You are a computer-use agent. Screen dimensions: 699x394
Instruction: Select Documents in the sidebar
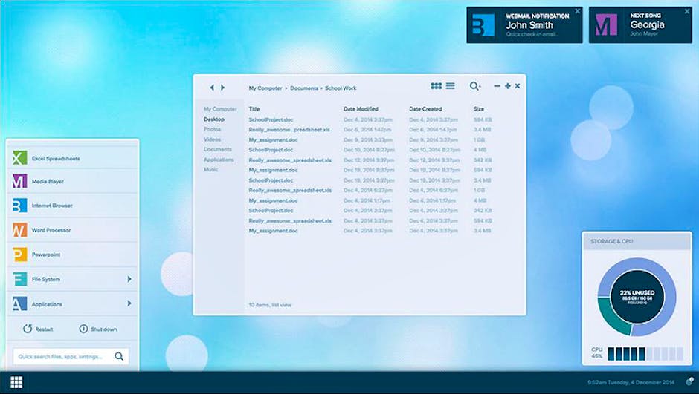pos(218,149)
